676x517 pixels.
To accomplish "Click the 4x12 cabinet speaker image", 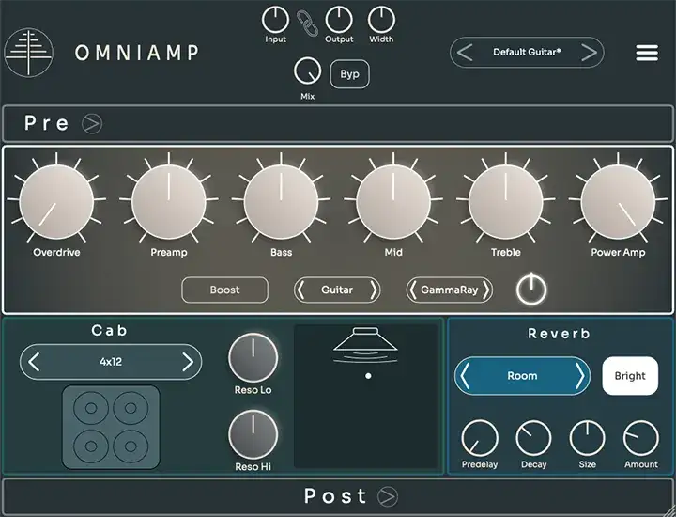I will [x=111, y=428].
